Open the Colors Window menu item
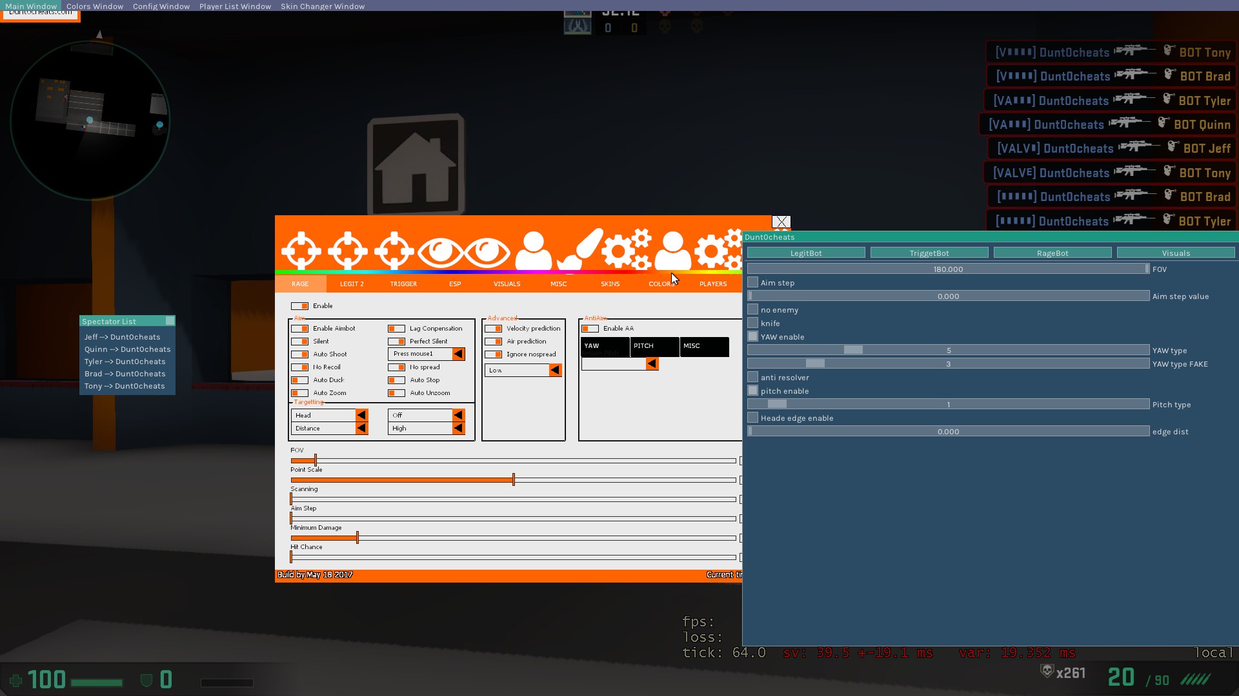This screenshot has width=1239, height=696. [x=95, y=6]
